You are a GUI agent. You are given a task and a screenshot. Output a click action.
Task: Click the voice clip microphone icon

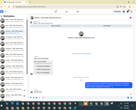(x=31, y=98)
